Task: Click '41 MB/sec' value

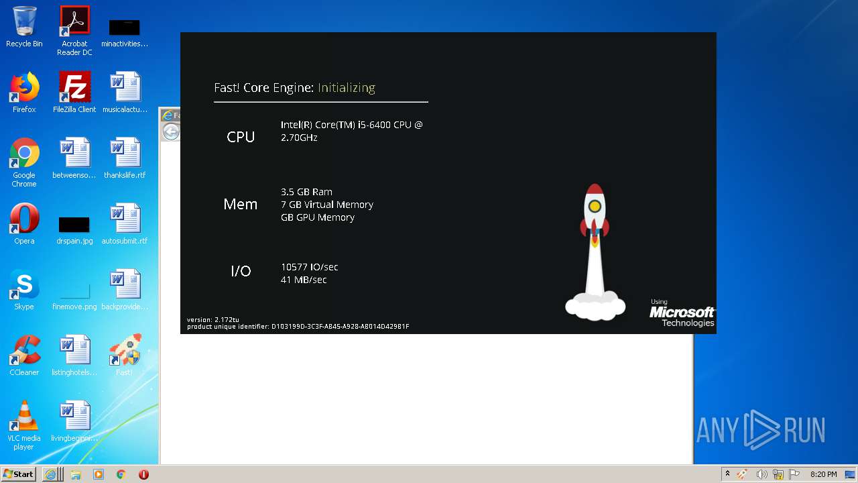Action: pyautogui.click(x=304, y=280)
